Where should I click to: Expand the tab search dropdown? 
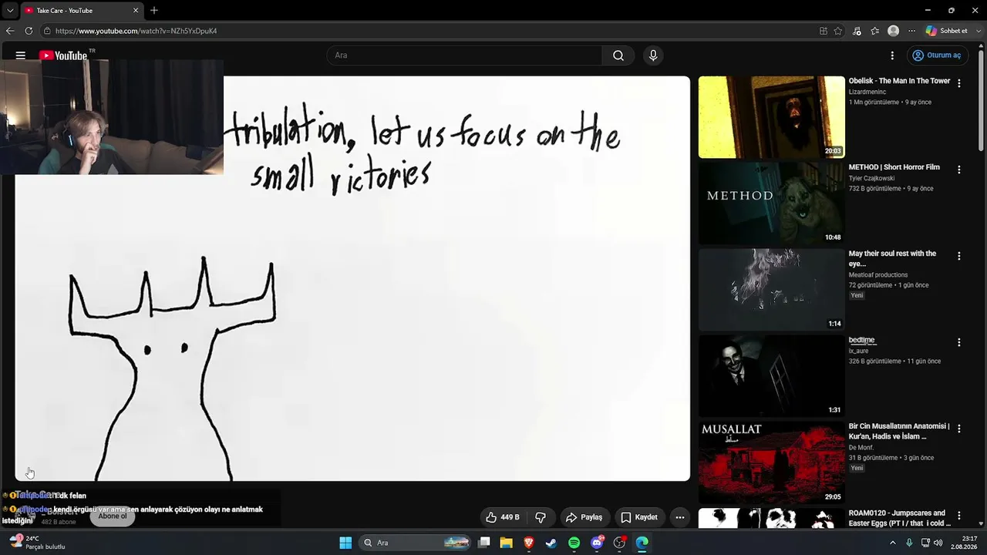pyautogui.click(x=10, y=10)
